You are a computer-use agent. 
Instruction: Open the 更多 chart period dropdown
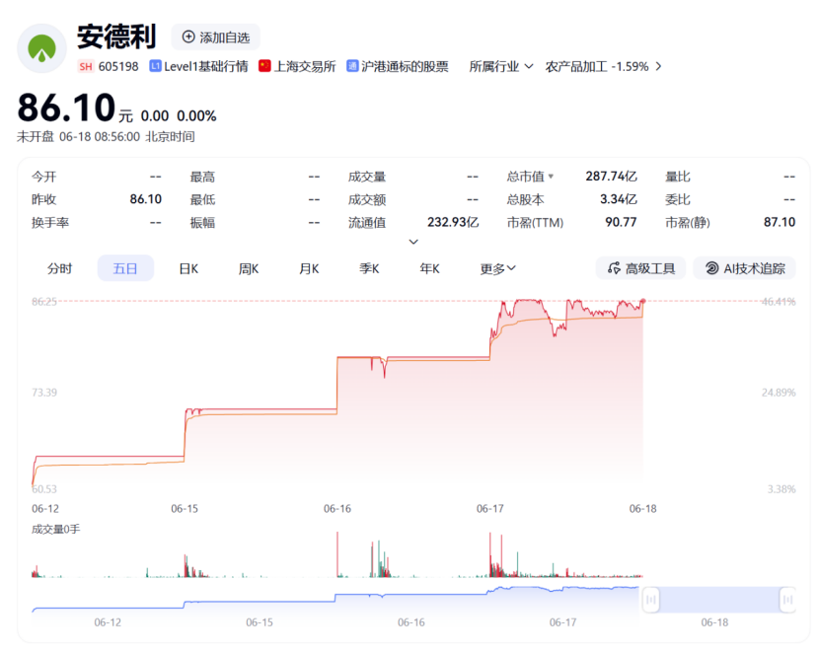(498, 268)
